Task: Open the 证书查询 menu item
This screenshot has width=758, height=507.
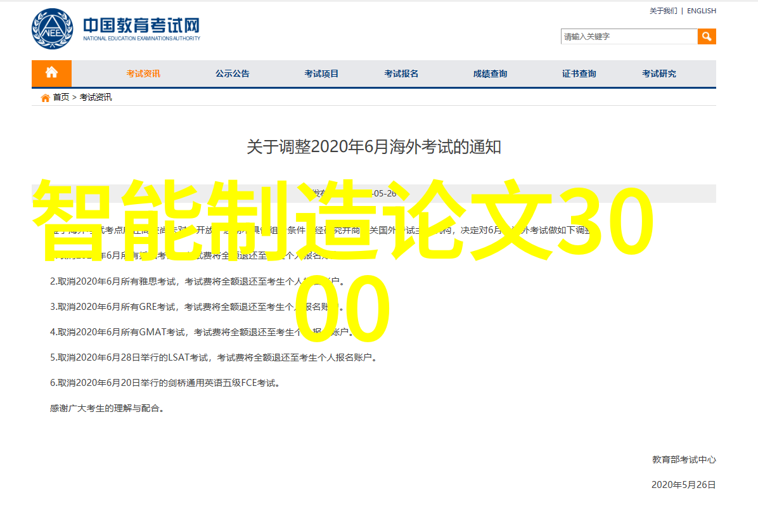Action: [x=579, y=74]
